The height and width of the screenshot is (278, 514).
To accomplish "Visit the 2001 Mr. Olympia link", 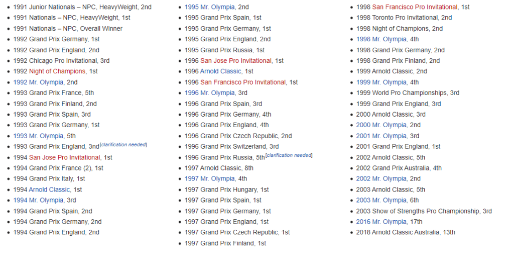I will pos(381,136).
